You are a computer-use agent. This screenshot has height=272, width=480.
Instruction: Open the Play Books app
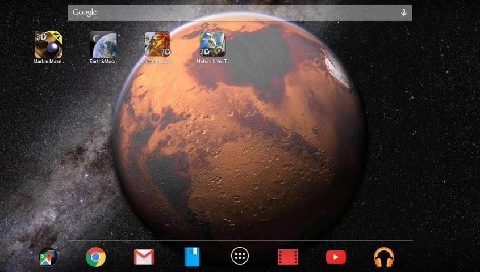(x=192, y=257)
